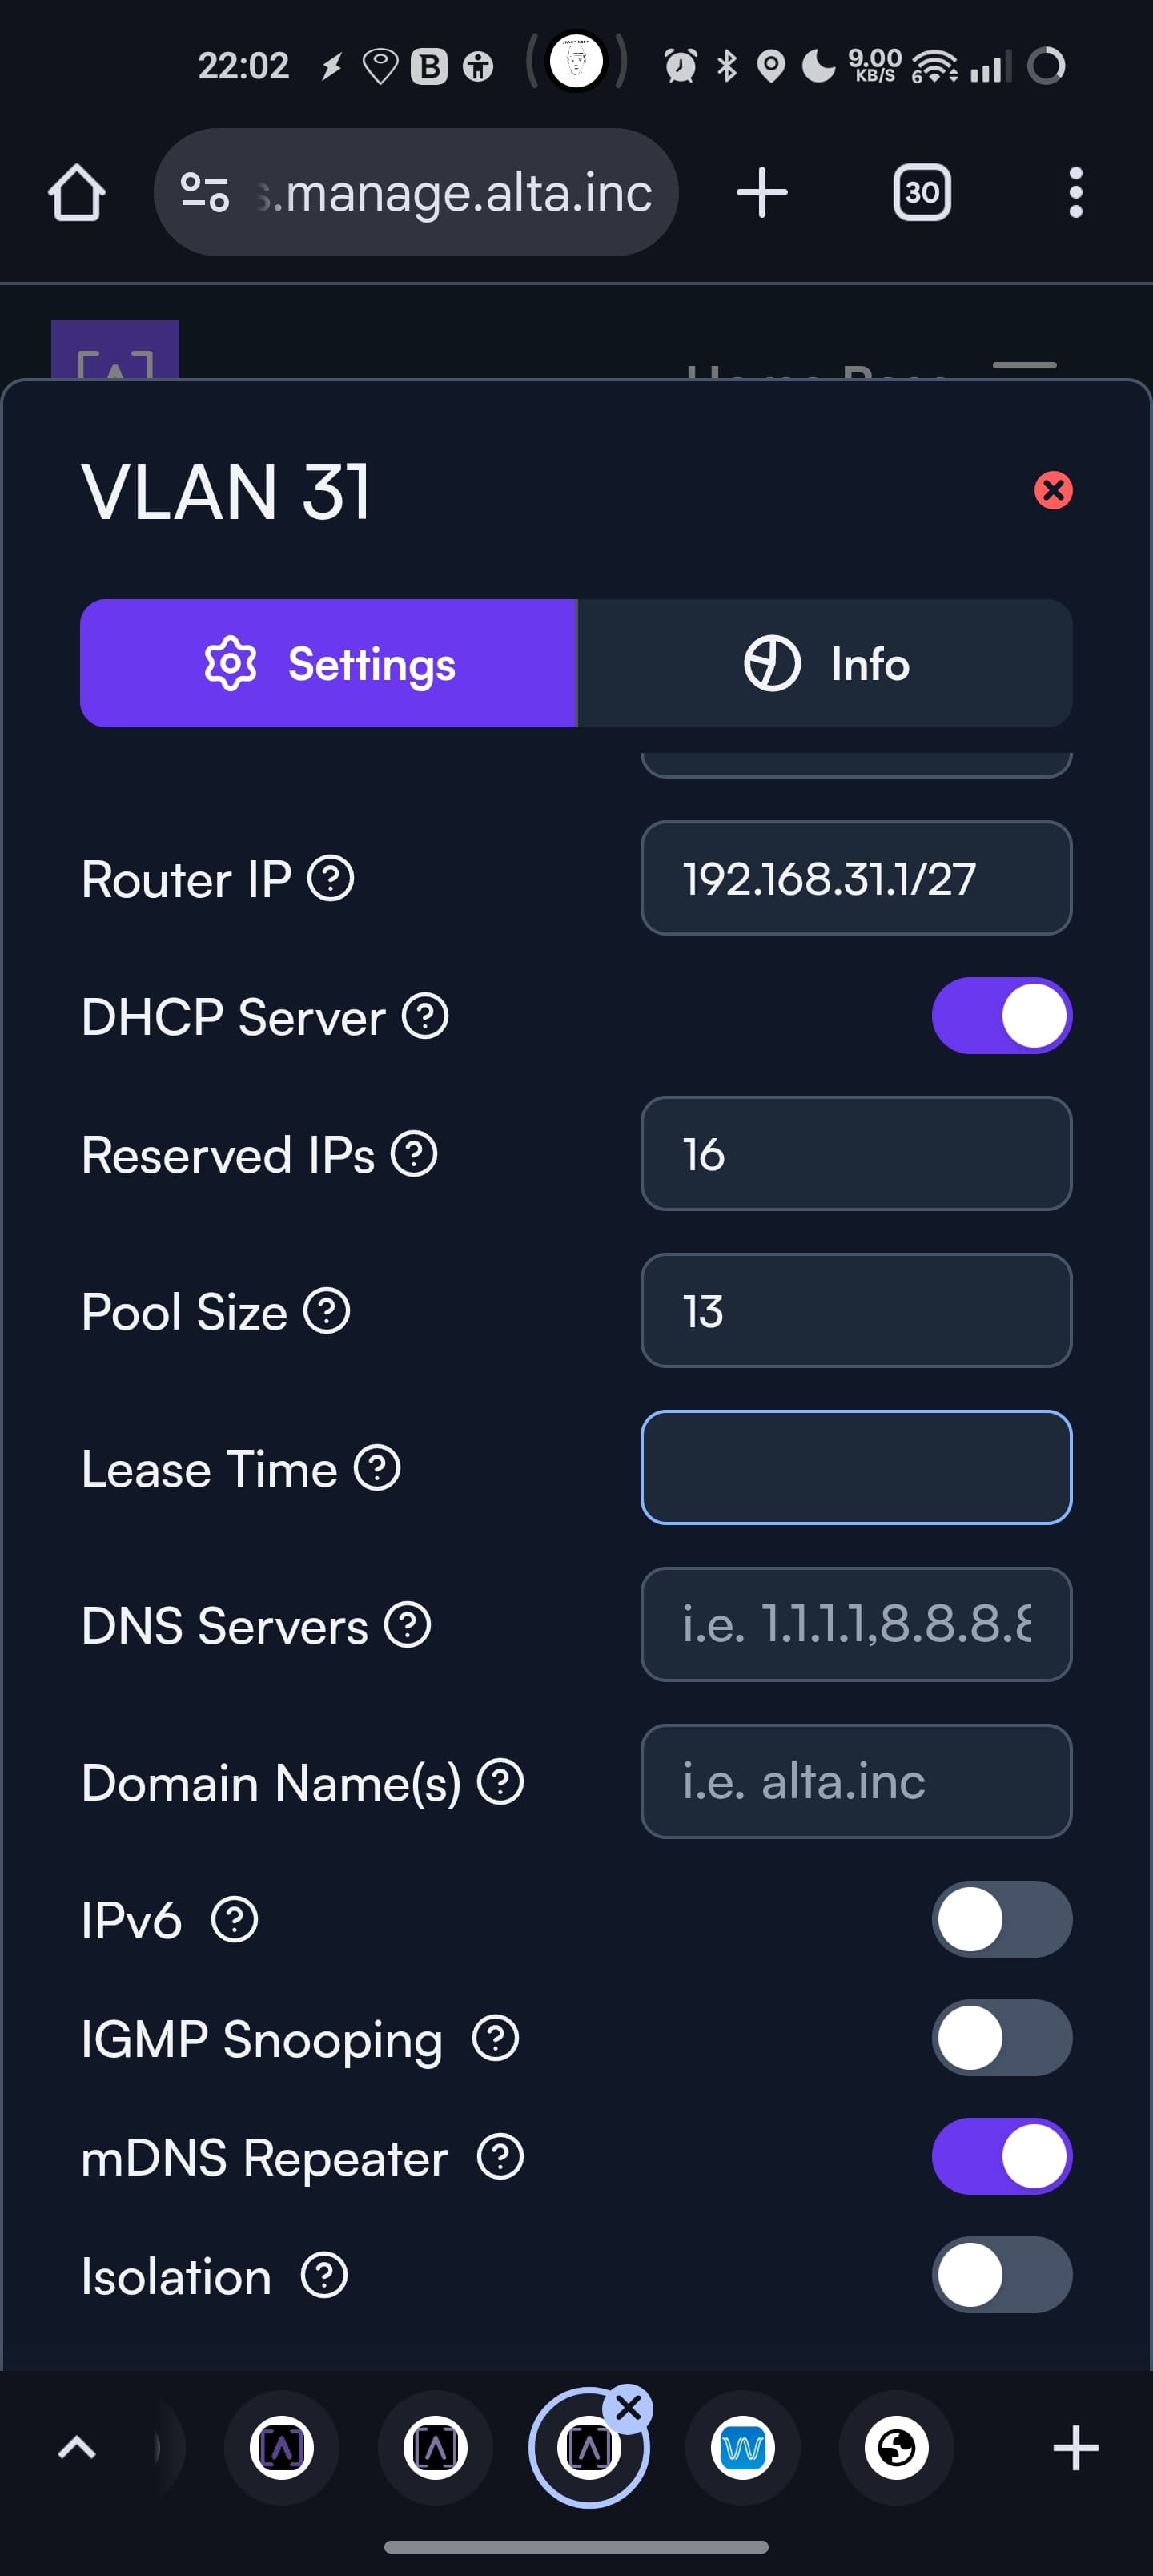Viewport: 1153px width, 2576px height.
Task: Expand the tab strip with the up chevron
Action: (x=77, y=2447)
